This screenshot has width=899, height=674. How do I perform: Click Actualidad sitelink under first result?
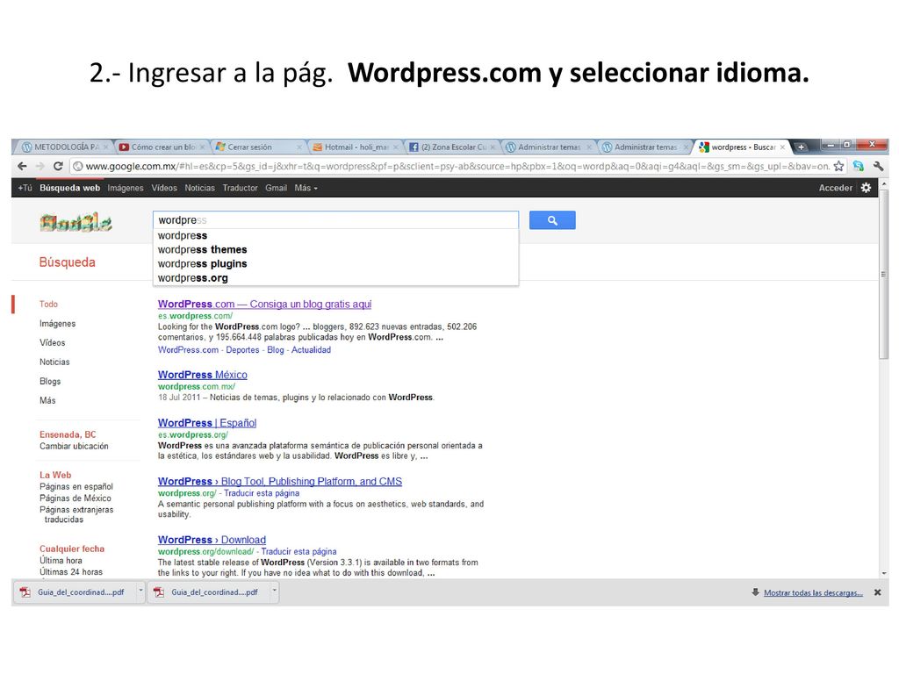coord(311,349)
